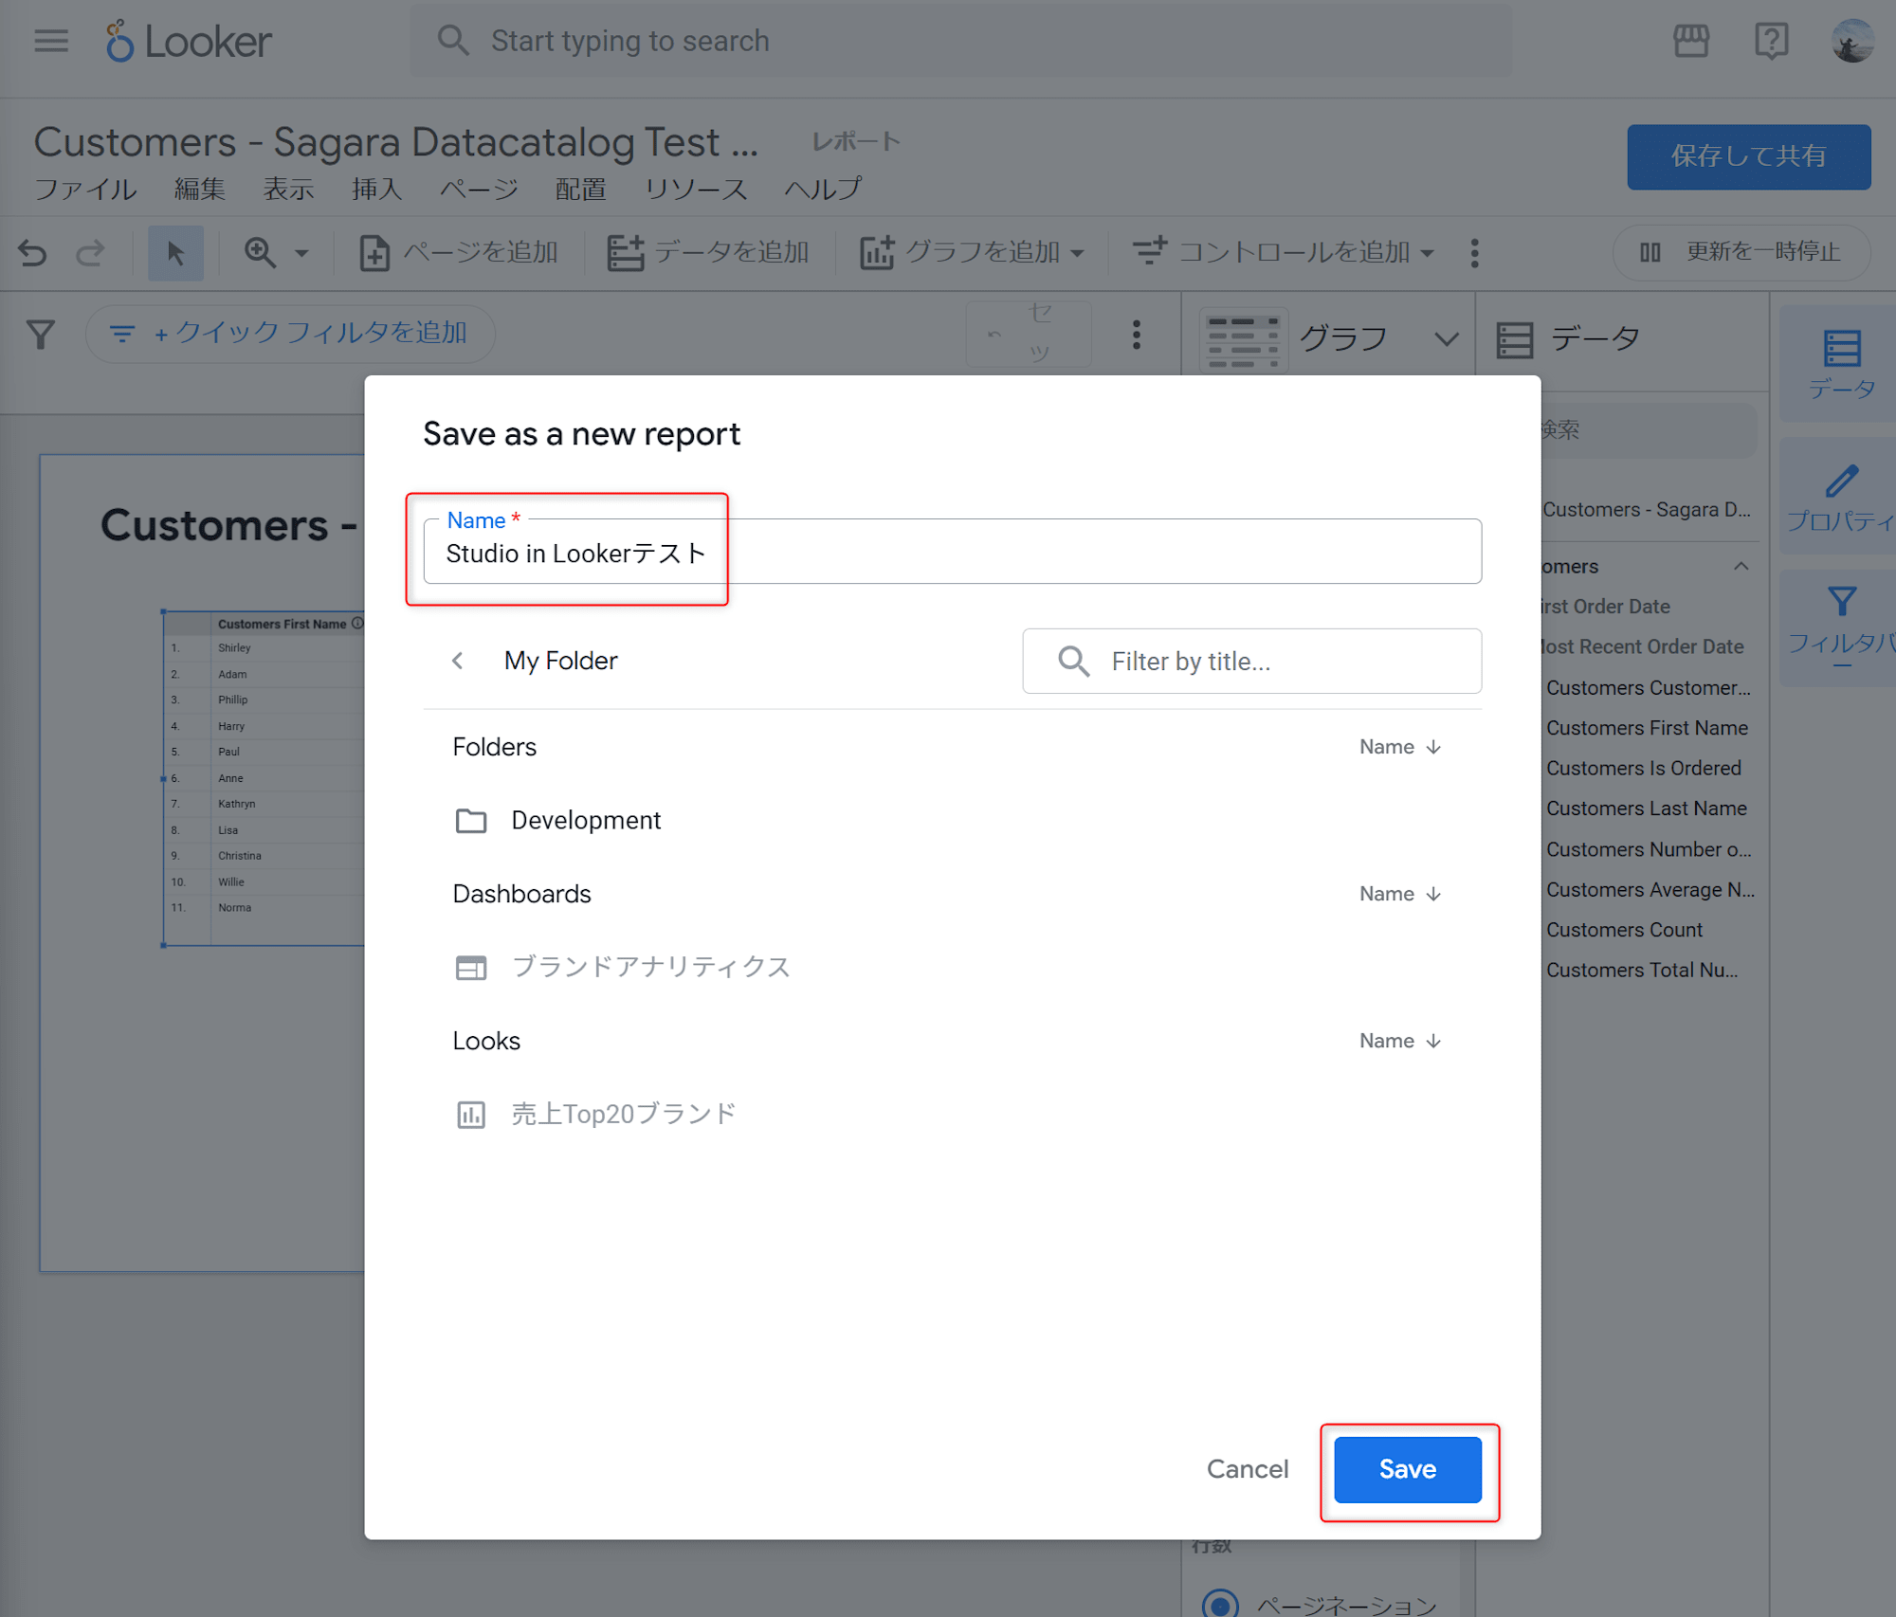Open the Data side panel icon
The width and height of the screenshot is (1896, 1617).
[1841, 364]
